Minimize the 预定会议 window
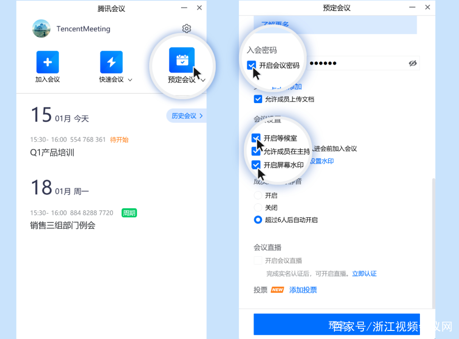The image size is (459, 339). [x=412, y=7]
